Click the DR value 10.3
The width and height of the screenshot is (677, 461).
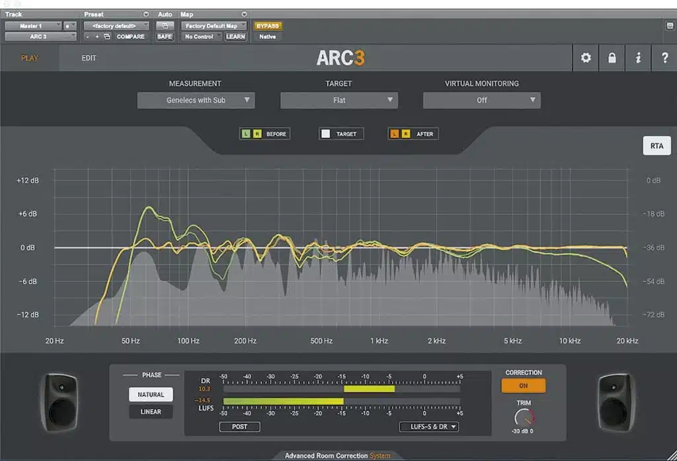(204, 389)
